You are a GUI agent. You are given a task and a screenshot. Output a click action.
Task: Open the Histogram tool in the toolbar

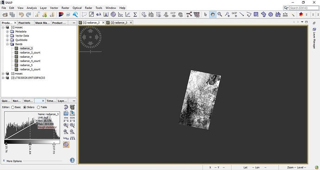(106, 14)
